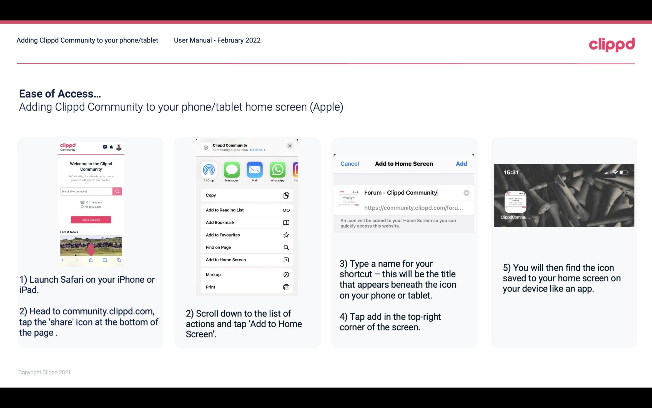Tap the Add button in top-right corner
Viewport: 652px width, 408px height.
(x=462, y=163)
